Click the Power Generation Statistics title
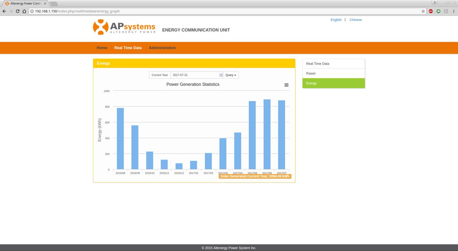The image size is (458, 251). click(193, 84)
